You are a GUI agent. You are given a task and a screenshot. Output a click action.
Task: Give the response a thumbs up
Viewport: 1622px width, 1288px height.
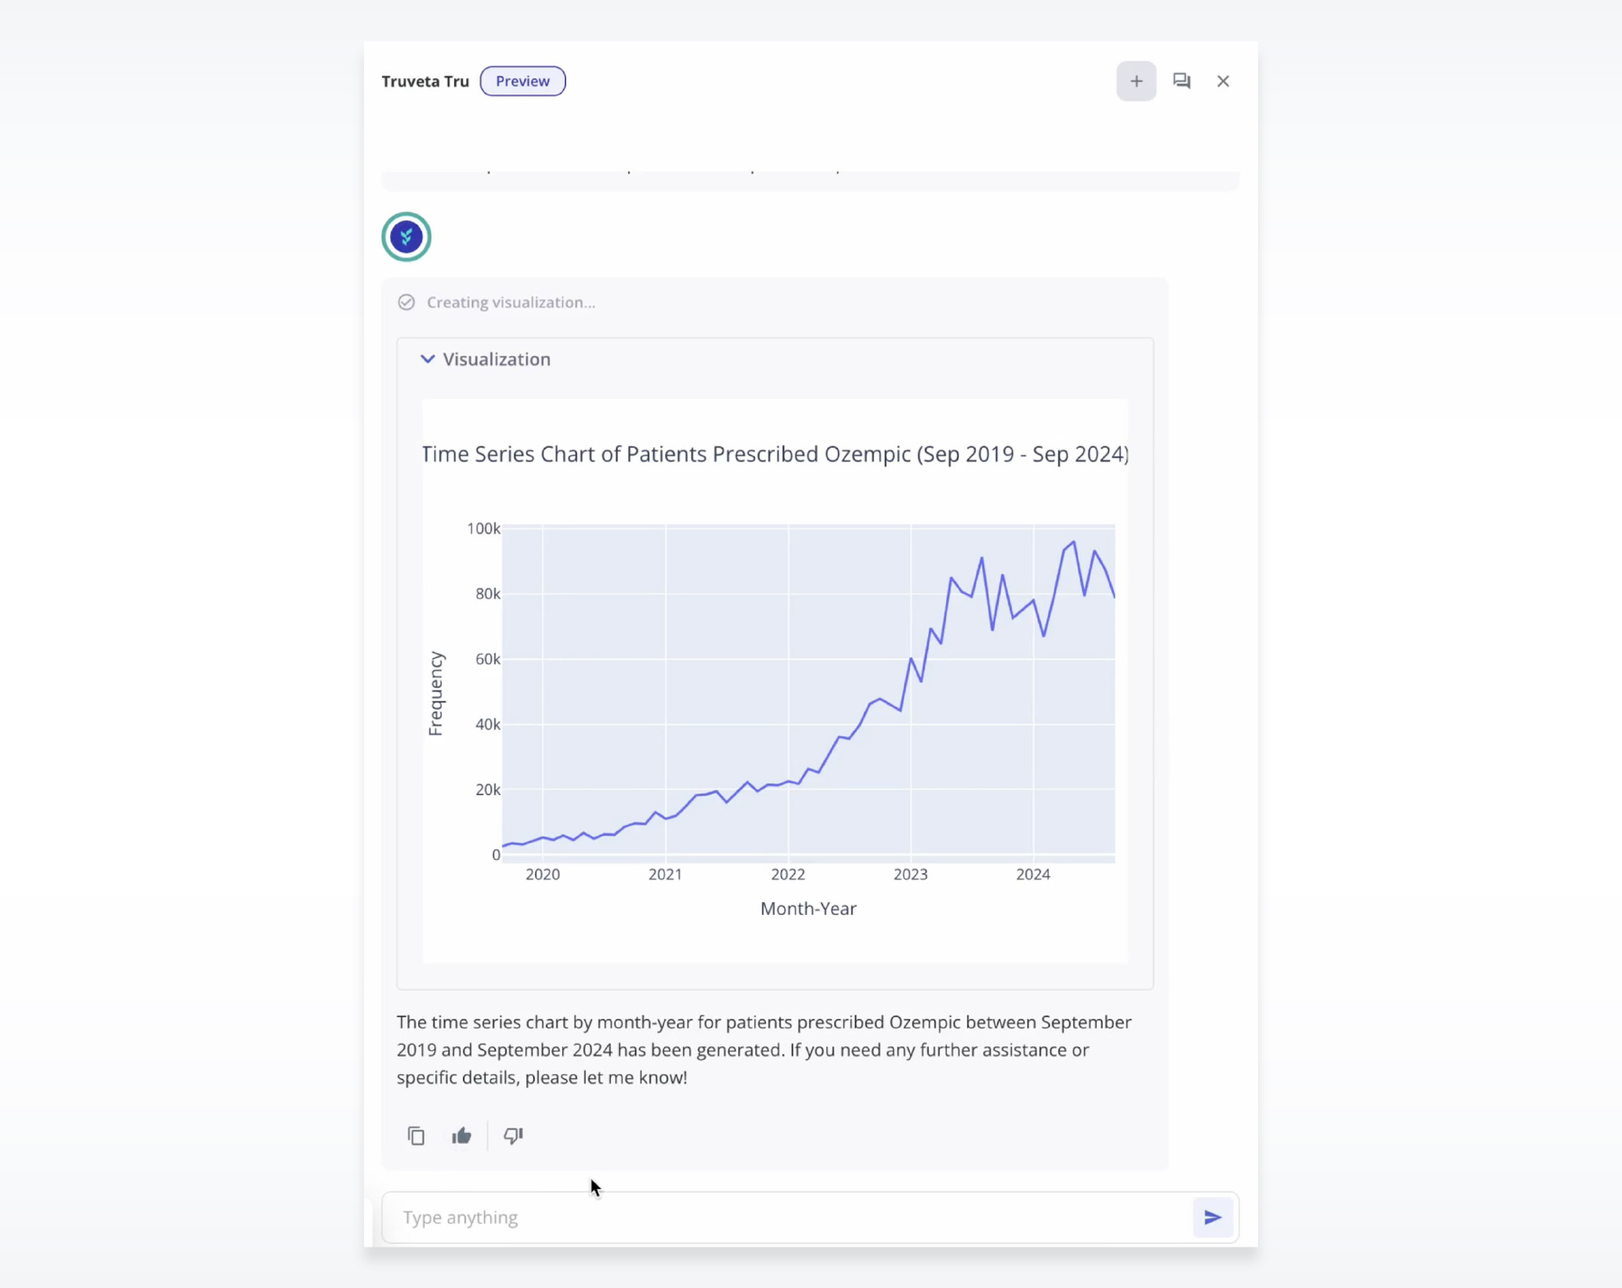[461, 1136]
